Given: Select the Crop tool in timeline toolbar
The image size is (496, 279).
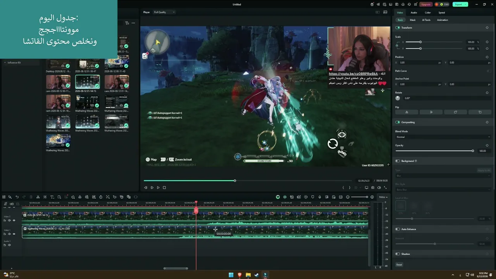Looking at the screenshot, I should 45,197.
